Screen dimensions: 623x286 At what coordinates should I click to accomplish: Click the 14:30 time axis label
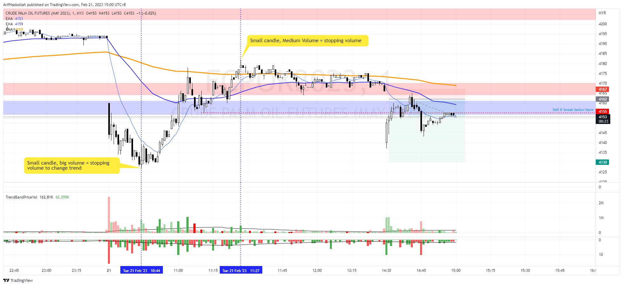click(386, 270)
